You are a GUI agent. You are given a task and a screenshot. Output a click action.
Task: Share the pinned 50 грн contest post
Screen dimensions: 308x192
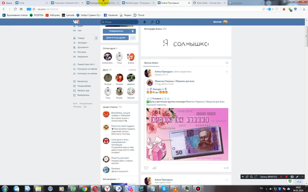[x=155, y=168]
